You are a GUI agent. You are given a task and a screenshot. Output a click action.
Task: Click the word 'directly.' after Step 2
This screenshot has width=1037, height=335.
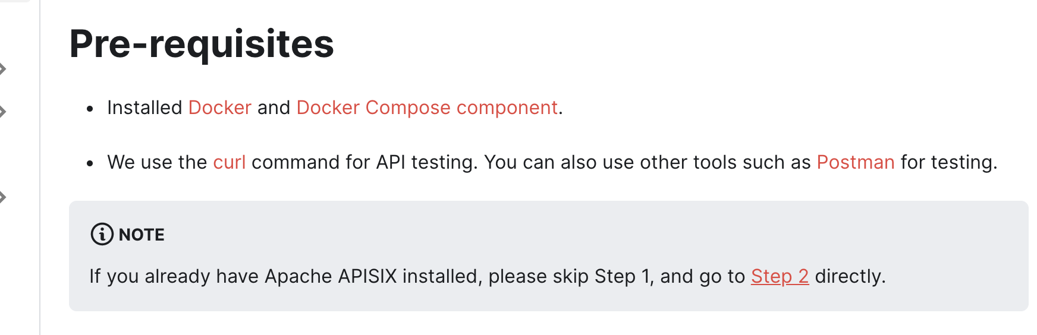point(850,276)
